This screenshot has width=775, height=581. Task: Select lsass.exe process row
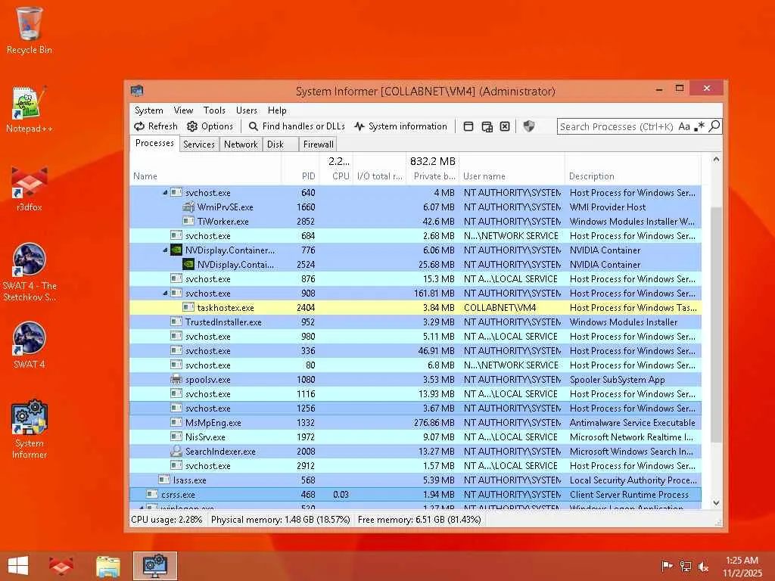416,480
